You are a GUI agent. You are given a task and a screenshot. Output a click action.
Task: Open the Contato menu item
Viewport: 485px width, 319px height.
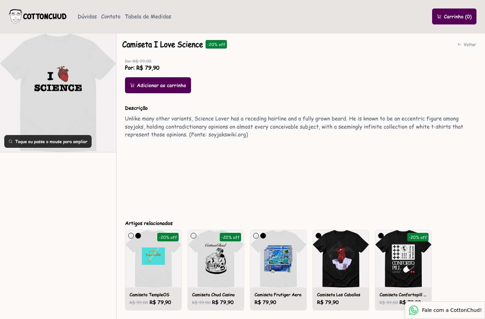click(x=111, y=17)
